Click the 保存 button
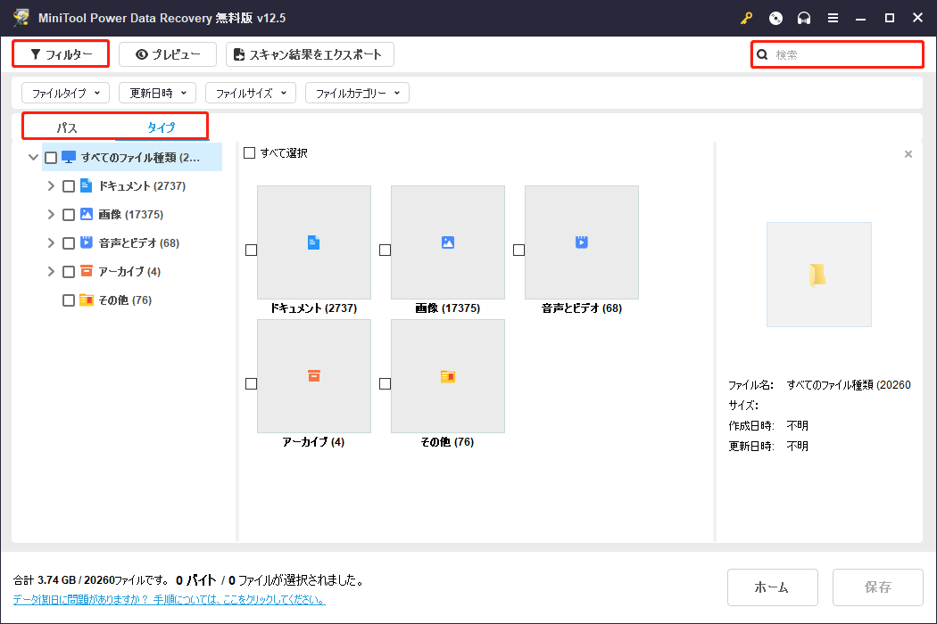937x624 pixels. (x=878, y=587)
